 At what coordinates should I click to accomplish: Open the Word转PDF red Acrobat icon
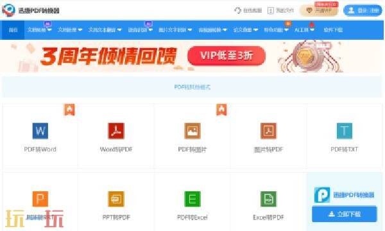[116, 131]
